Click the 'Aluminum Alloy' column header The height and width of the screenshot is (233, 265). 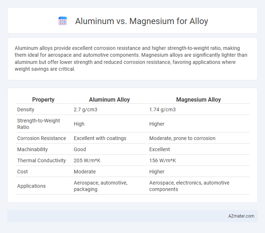click(109, 99)
